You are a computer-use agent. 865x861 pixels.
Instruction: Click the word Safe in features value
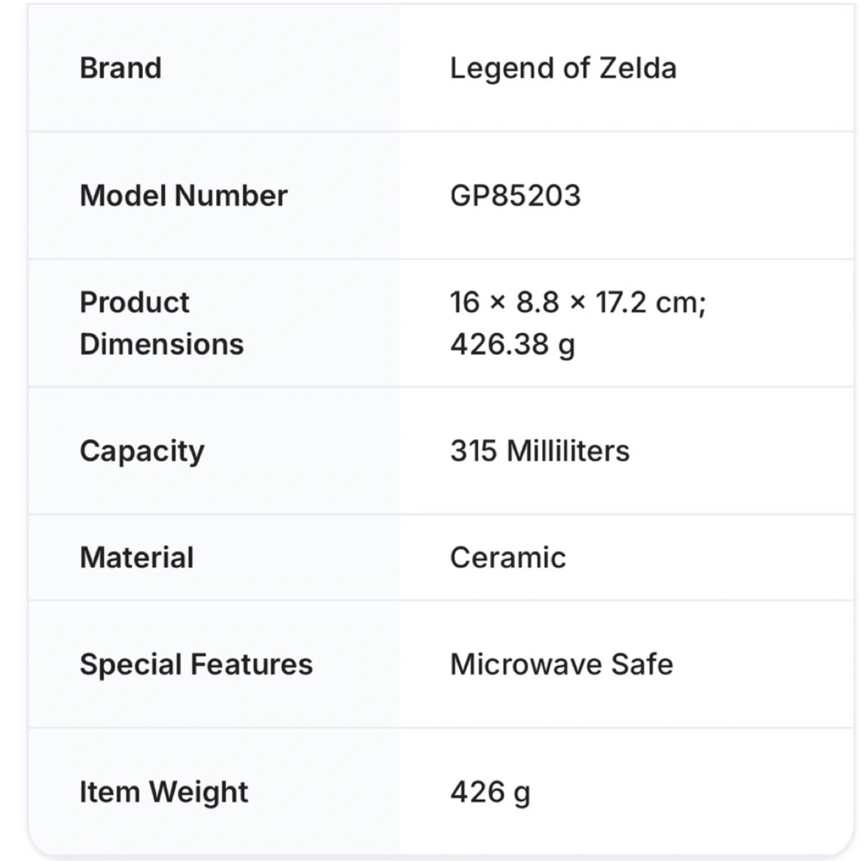(642, 665)
